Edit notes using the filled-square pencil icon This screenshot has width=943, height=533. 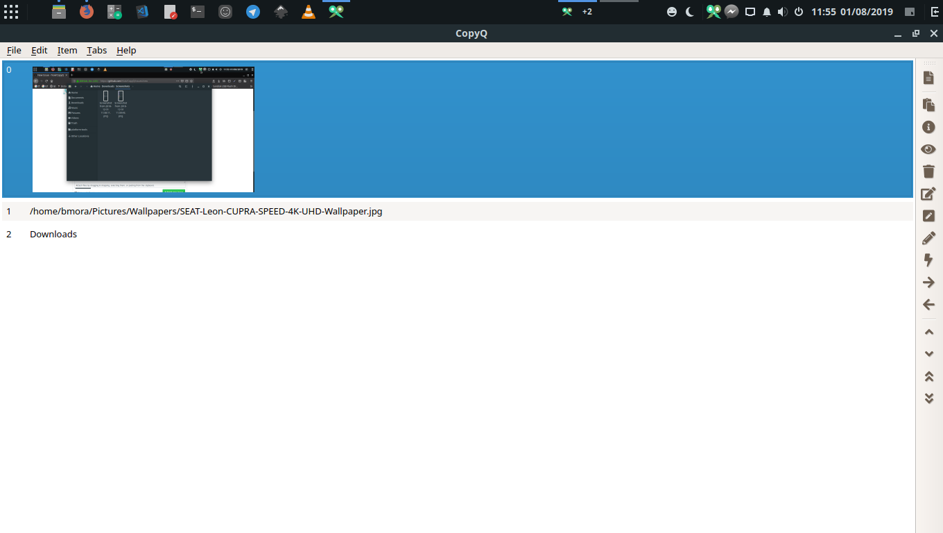click(x=928, y=216)
